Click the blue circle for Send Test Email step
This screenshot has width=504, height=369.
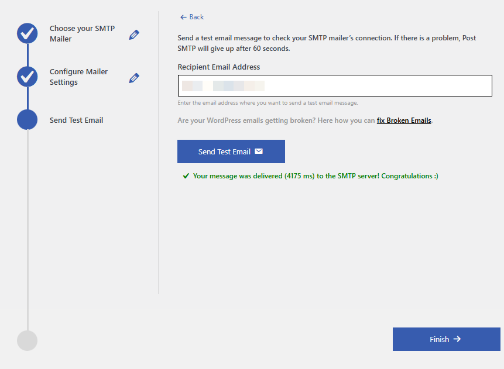tap(28, 120)
